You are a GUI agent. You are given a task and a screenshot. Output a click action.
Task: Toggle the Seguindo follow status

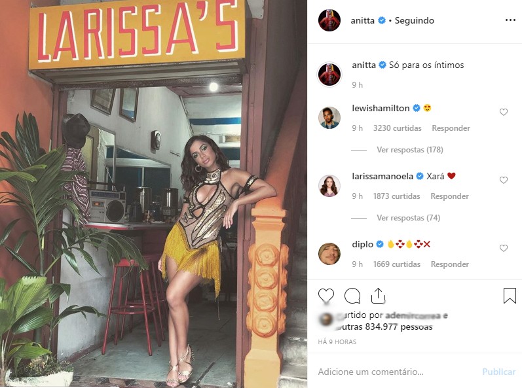pyautogui.click(x=414, y=21)
